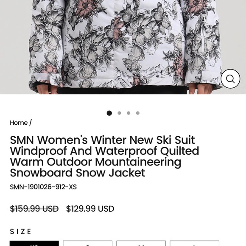This screenshot has height=246, width=246.
Task: Pick the M size option
Action: coord(141,243)
